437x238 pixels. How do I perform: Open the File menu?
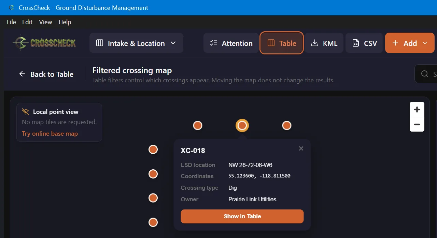tap(11, 22)
